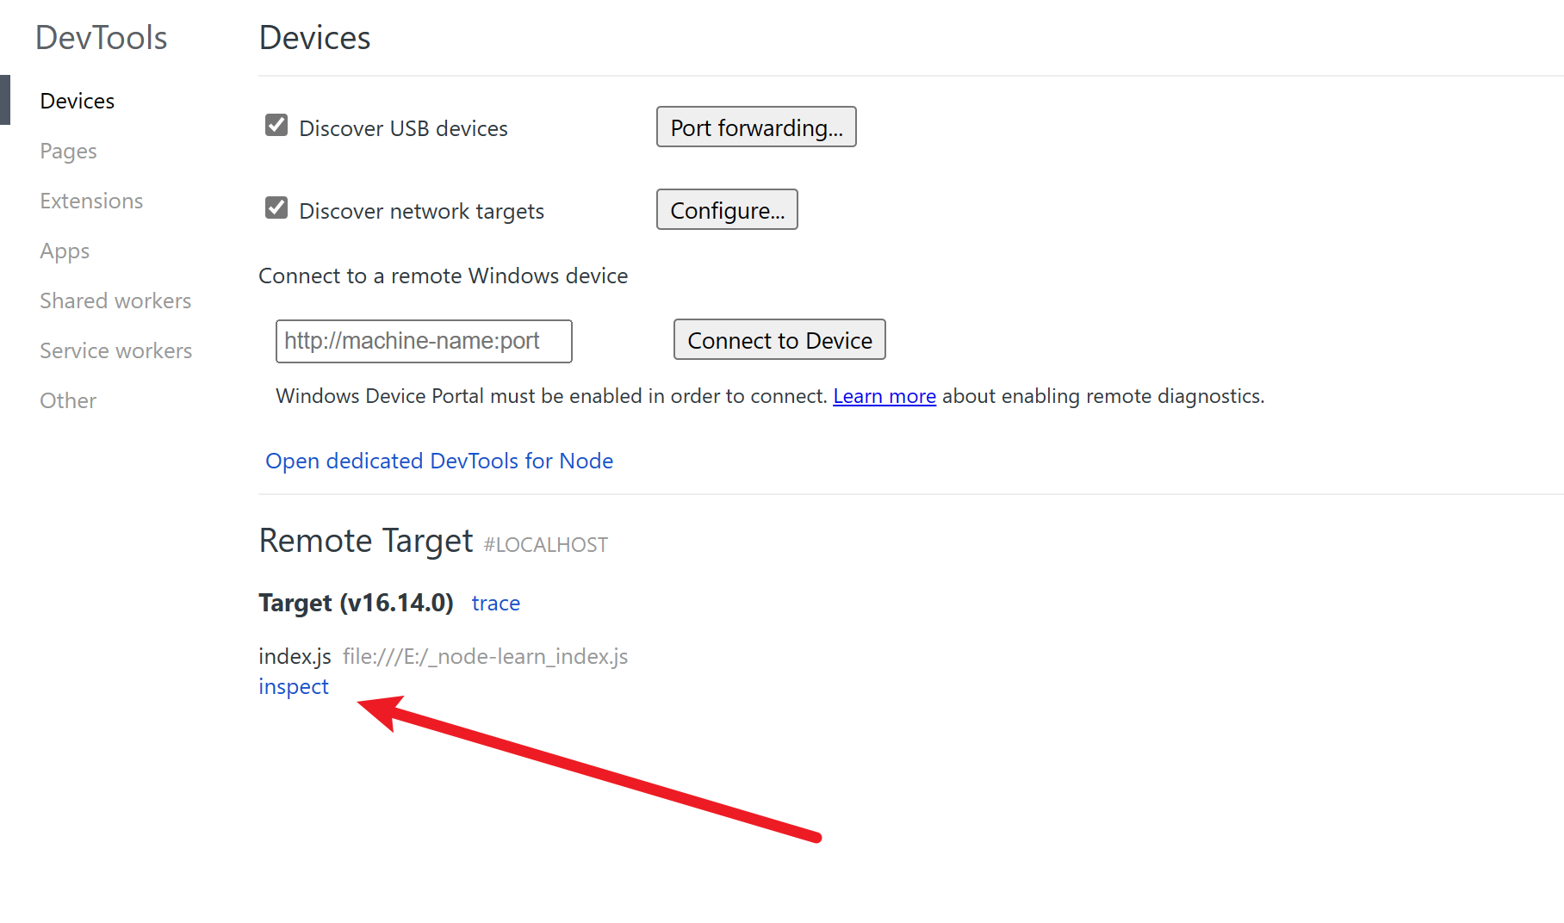
Task: Open the Extensions section
Action: click(91, 201)
